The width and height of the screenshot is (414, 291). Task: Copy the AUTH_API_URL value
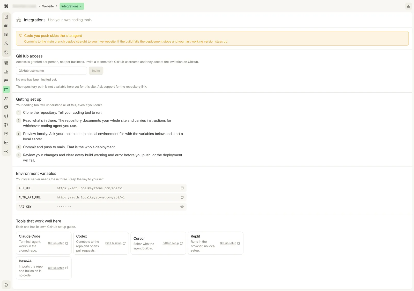point(182,197)
